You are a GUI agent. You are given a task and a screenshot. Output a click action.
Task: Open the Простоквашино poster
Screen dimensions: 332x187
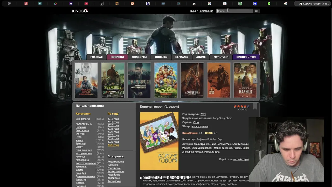click(166, 80)
